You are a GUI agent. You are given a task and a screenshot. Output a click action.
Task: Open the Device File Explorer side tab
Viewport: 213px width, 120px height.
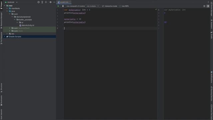click(212, 112)
